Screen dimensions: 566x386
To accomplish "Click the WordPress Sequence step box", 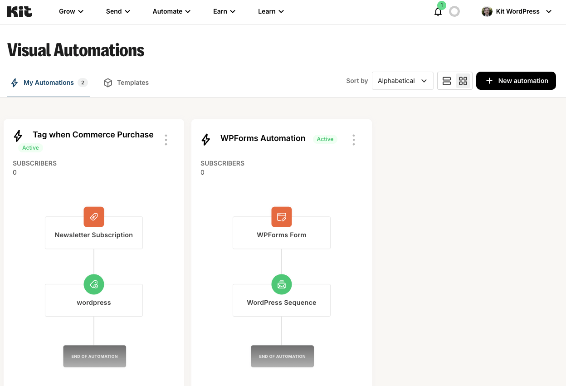I will 282,300.
